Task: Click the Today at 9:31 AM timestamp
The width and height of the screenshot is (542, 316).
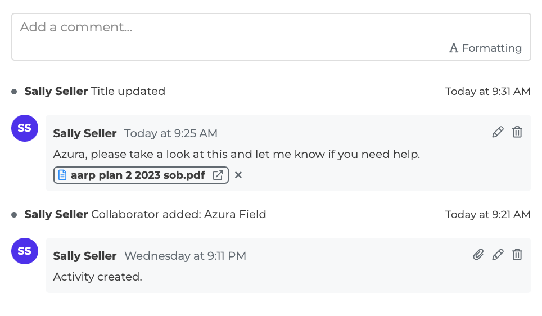Action: (x=487, y=91)
